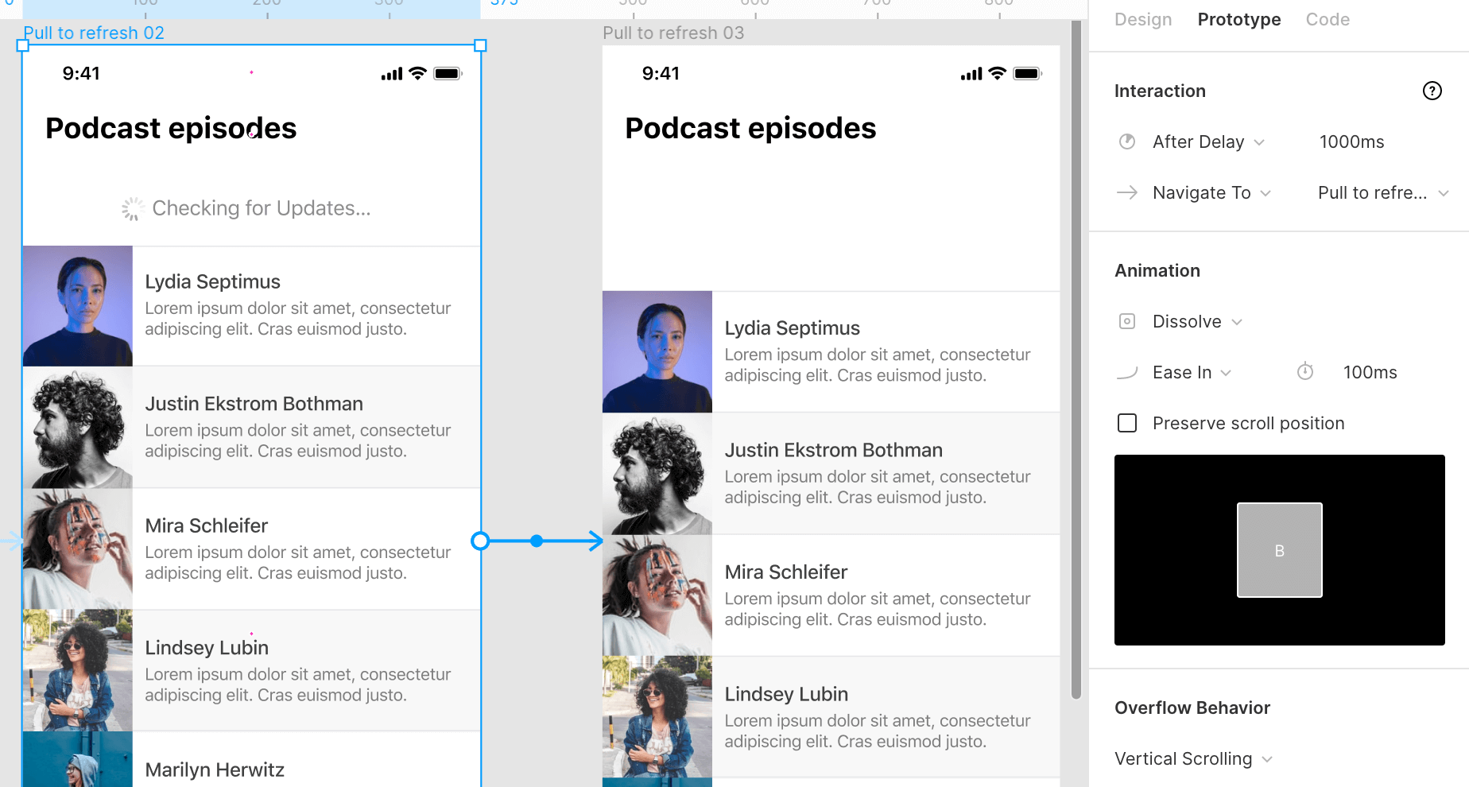This screenshot has height=787, width=1469.
Task: Click the animation preview box labeled B
Action: click(x=1279, y=550)
